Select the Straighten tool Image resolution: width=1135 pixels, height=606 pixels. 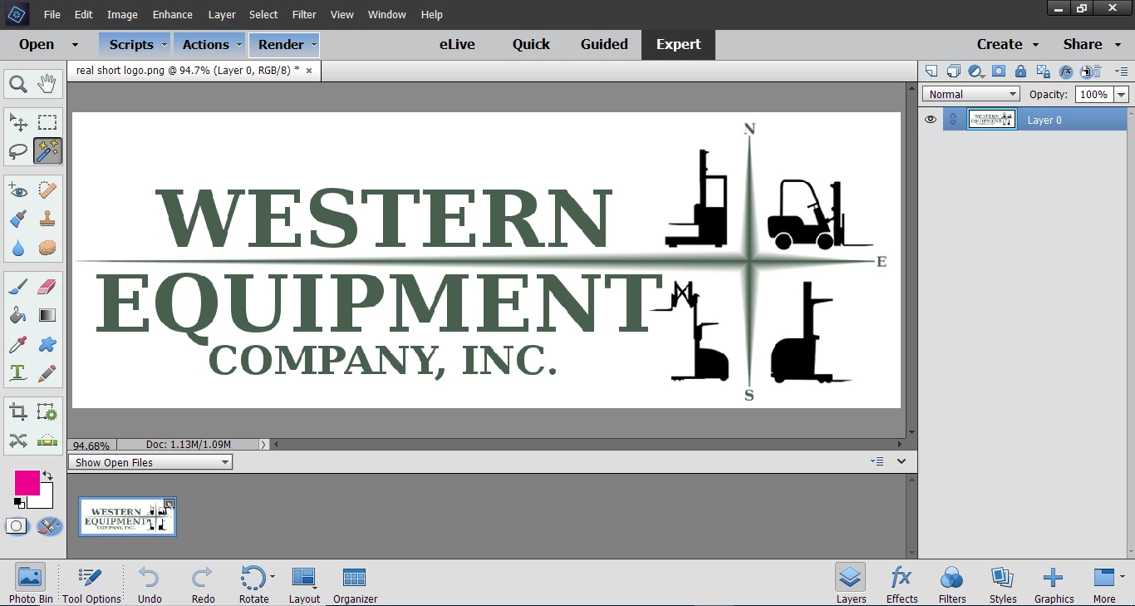(x=47, y=441)
